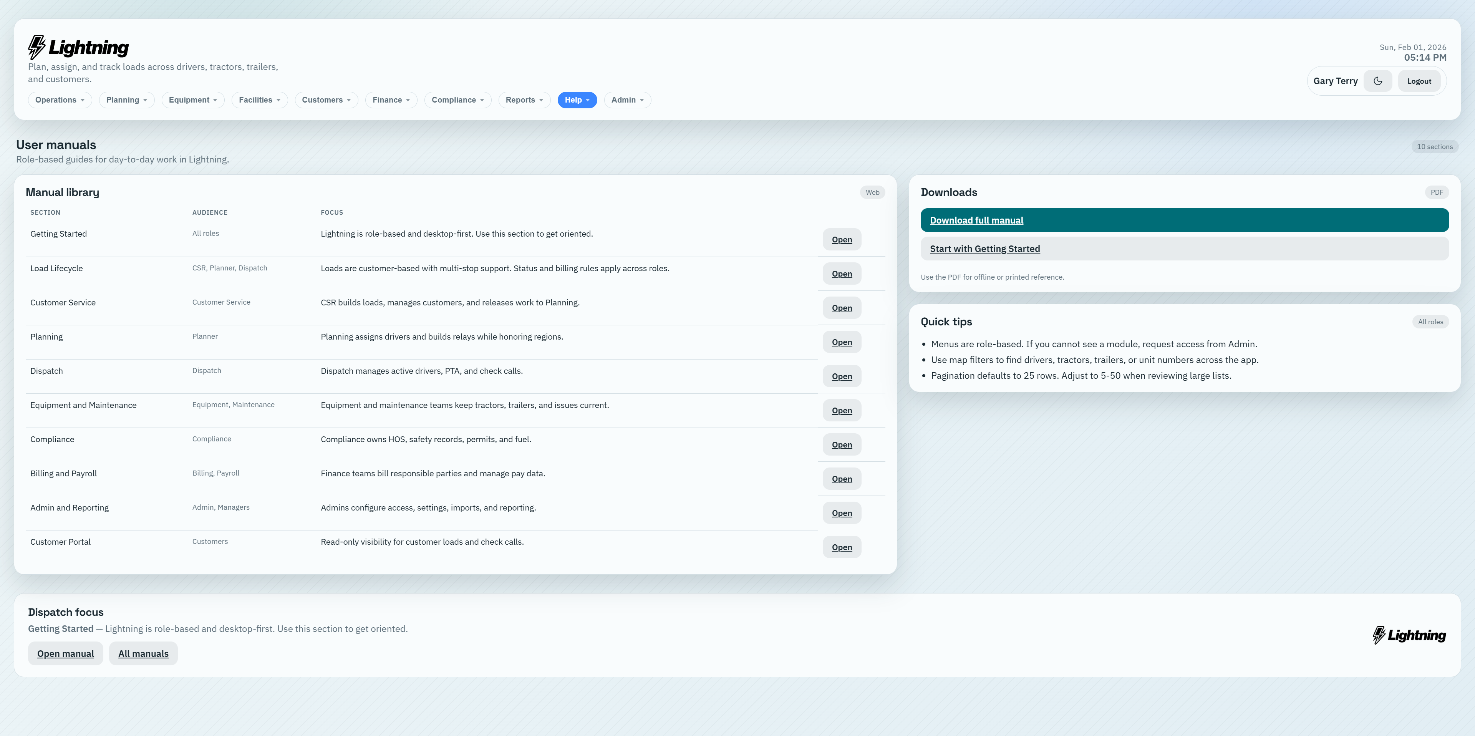Expand the Reports dropdown

524,99
